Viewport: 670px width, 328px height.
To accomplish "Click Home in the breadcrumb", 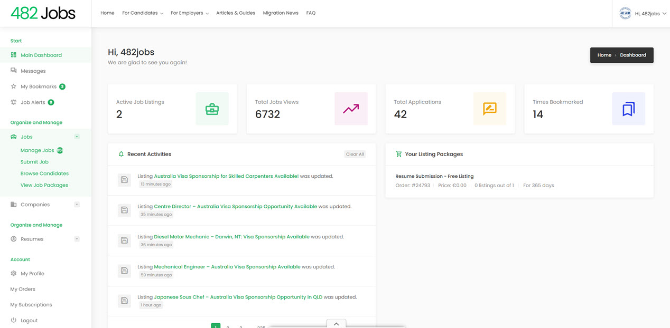I will pos(604,55).
